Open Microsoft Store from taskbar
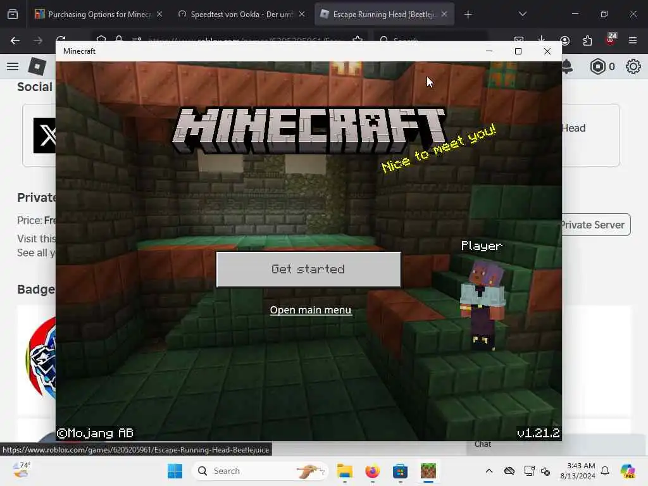The width and height of the screenshot is (648, 486). tap(400, 471)
